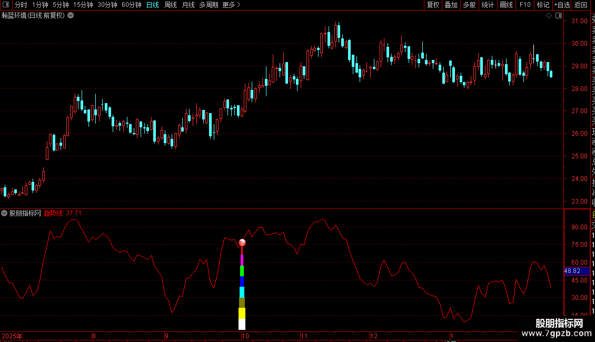Open the 画线 drawing tools
This screenshot has height=342, width=595.
point(506,5)
